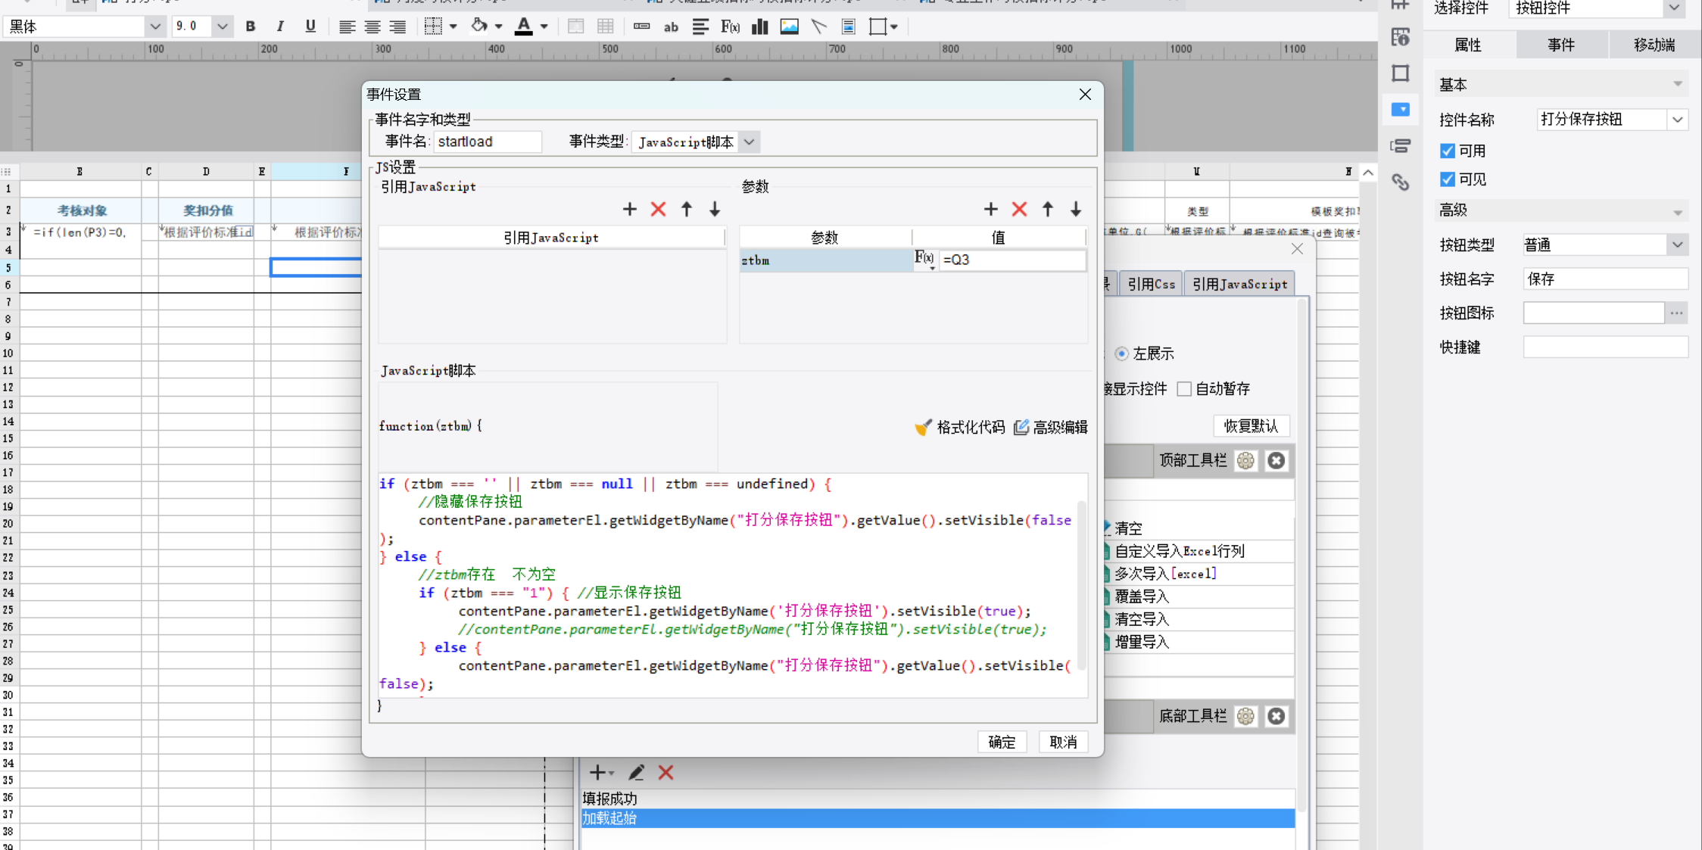Open the 选择控件 按钮控件 dropdown

click(1674, 8)
